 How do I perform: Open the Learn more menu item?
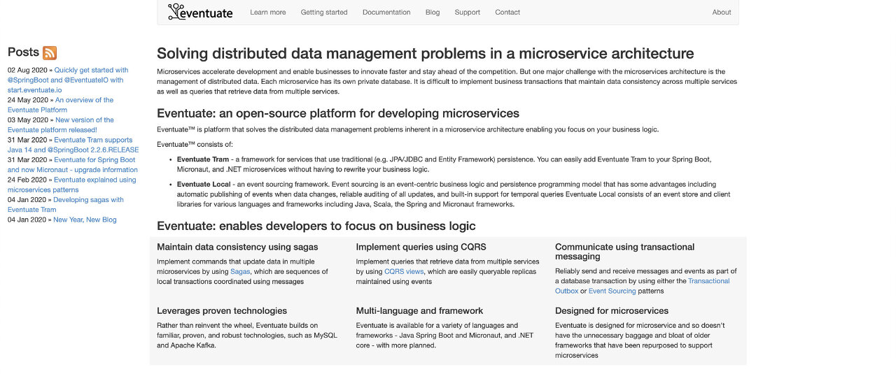point(268,12)
